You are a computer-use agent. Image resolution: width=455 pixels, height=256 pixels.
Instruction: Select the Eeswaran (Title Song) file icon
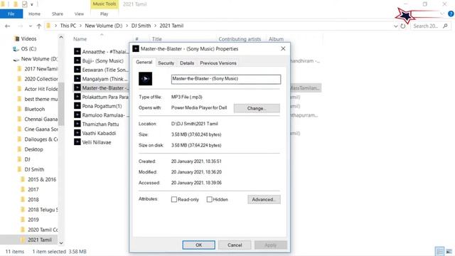[x=77, y=70]
